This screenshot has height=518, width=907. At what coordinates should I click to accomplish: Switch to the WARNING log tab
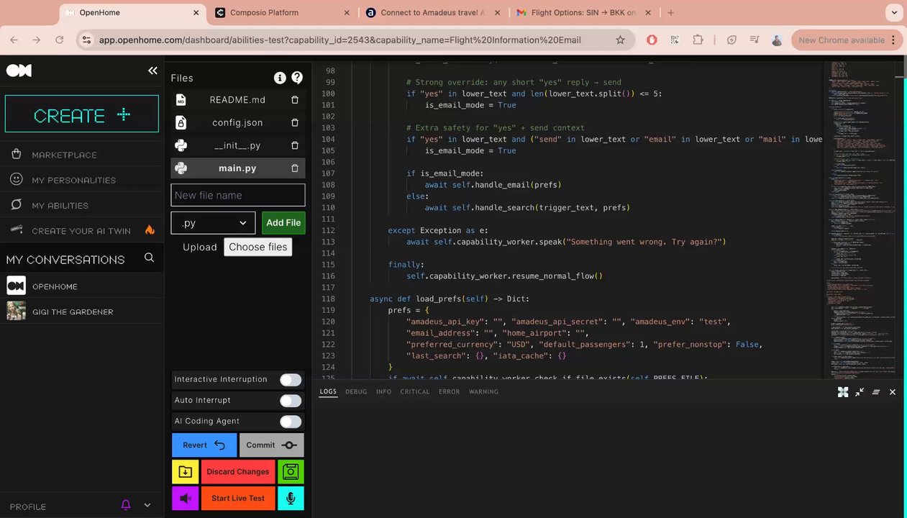[x=483, y=392]
